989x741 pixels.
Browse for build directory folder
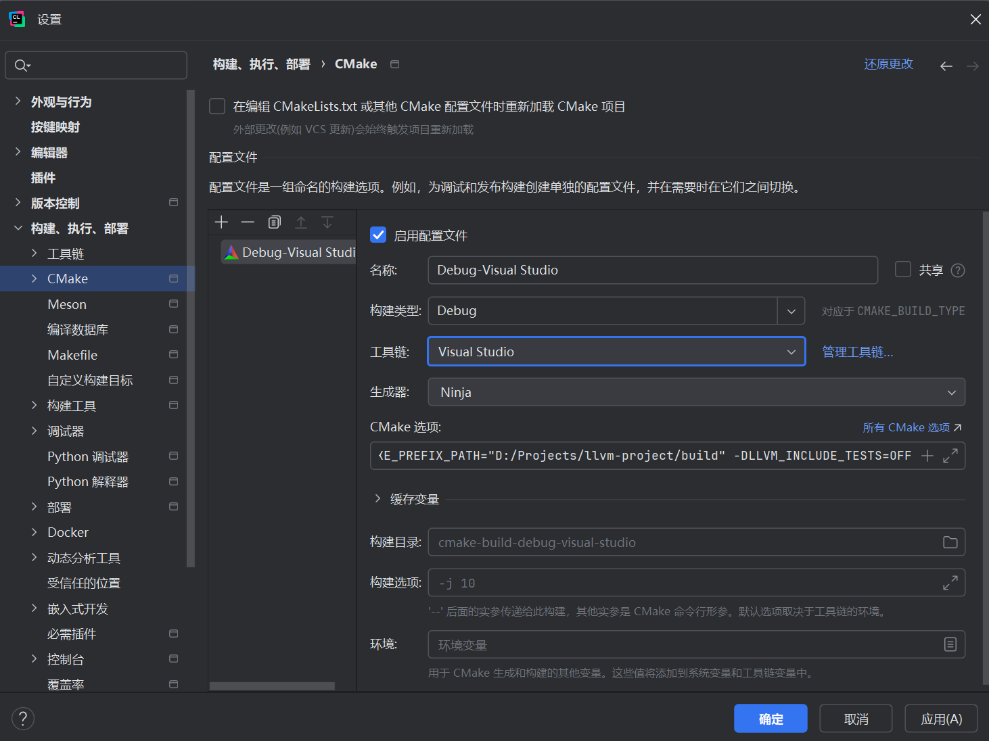click(x=950, y=542)
